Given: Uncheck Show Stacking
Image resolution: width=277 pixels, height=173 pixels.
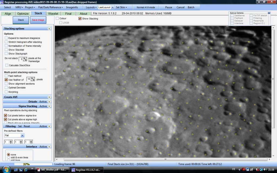Looking at the screenshot, I should 80,18.
